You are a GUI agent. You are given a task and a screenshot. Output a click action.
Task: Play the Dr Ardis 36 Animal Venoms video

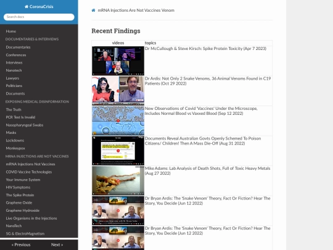click(118, 91)
